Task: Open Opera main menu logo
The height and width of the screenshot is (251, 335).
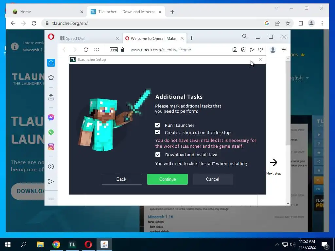Action: [51, 37]
